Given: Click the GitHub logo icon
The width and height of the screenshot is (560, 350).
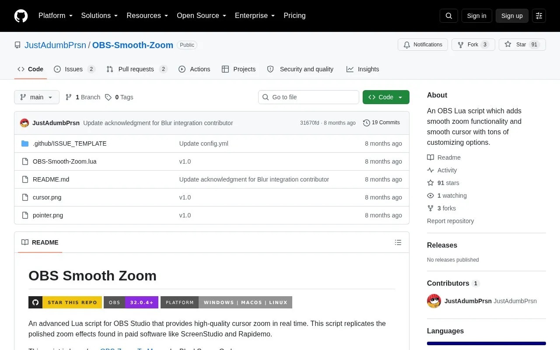Looking at the screenshot, I should pos(21,16).
